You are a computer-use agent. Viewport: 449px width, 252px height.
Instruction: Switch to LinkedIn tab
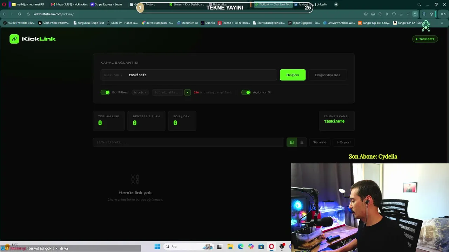(311, 5)
